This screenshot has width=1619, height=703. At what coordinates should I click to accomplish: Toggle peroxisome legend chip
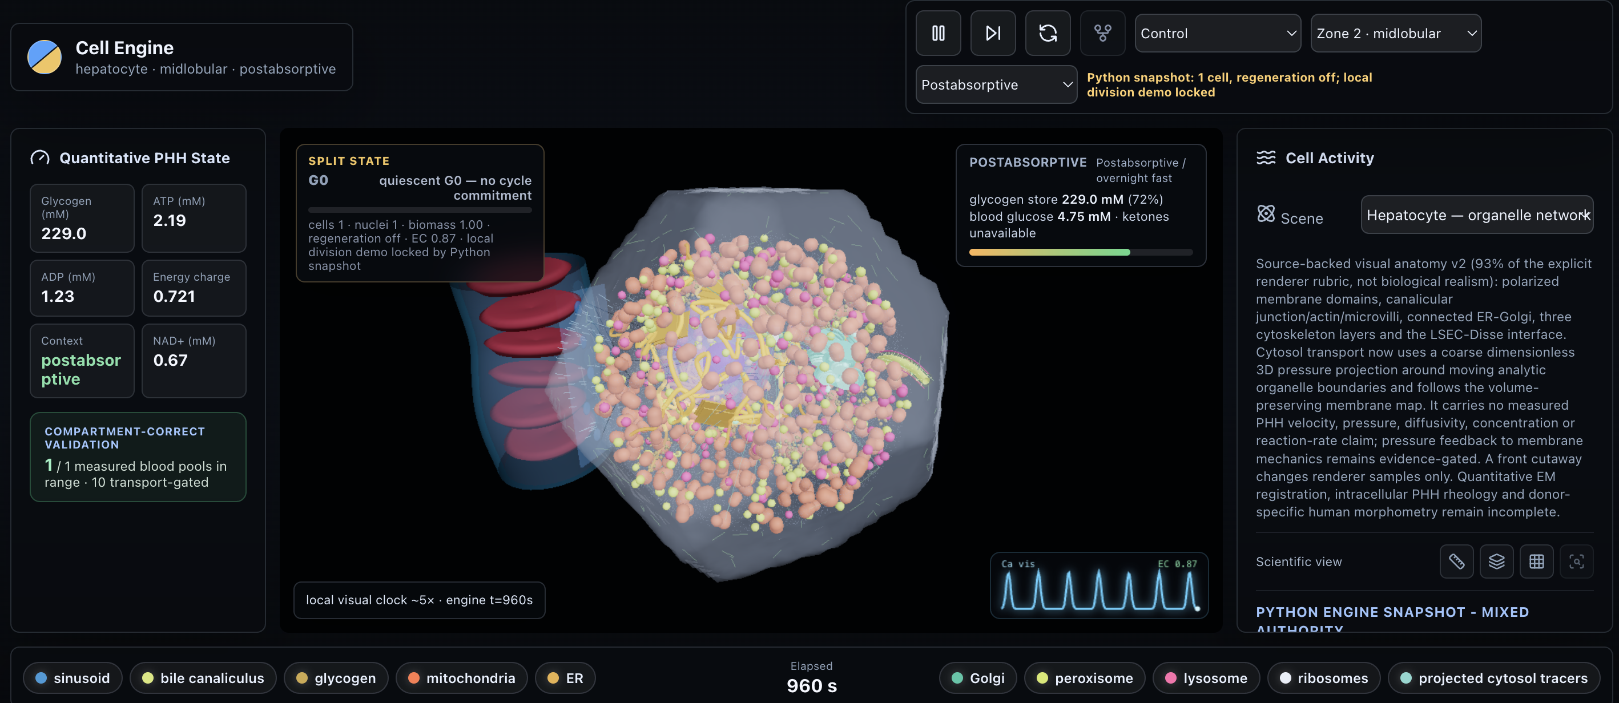1085,678
